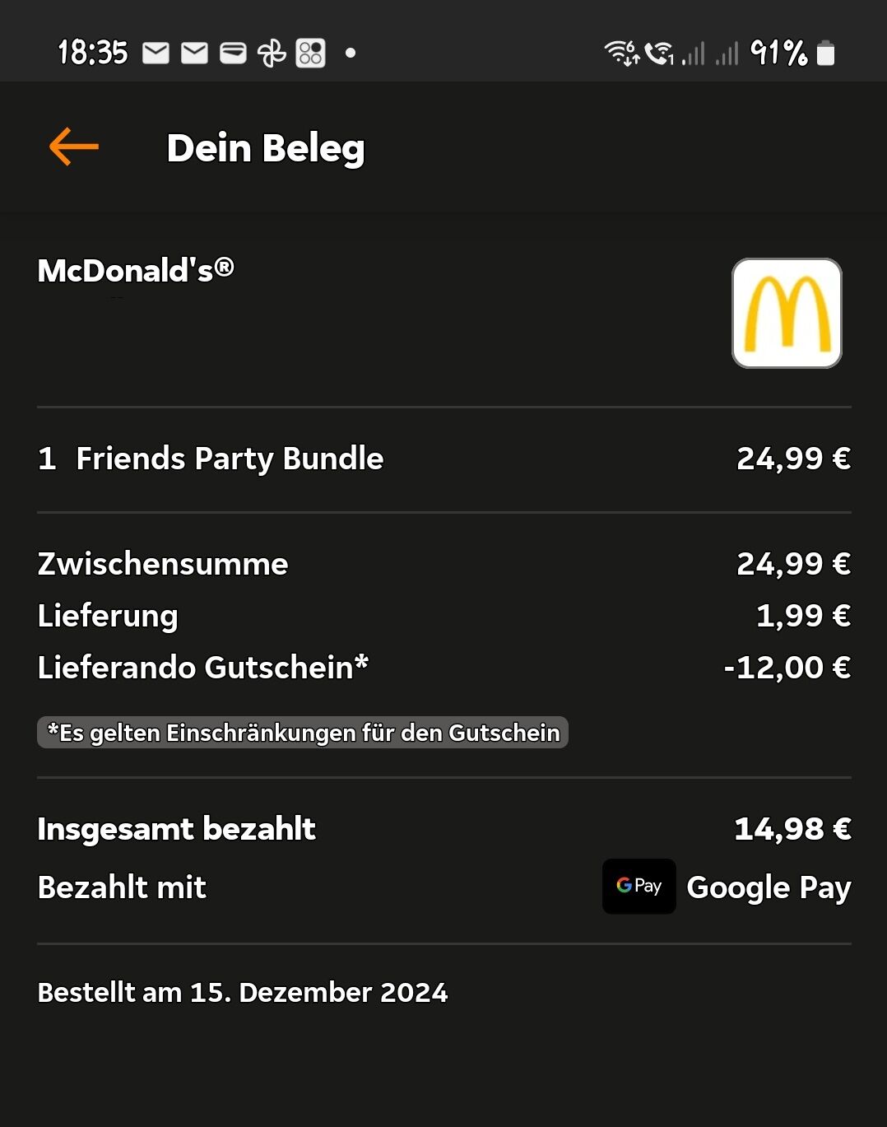This screenshot has height=1127, width=887.
Task: Tap the Friends Party Bundle item
Action: 230,459
